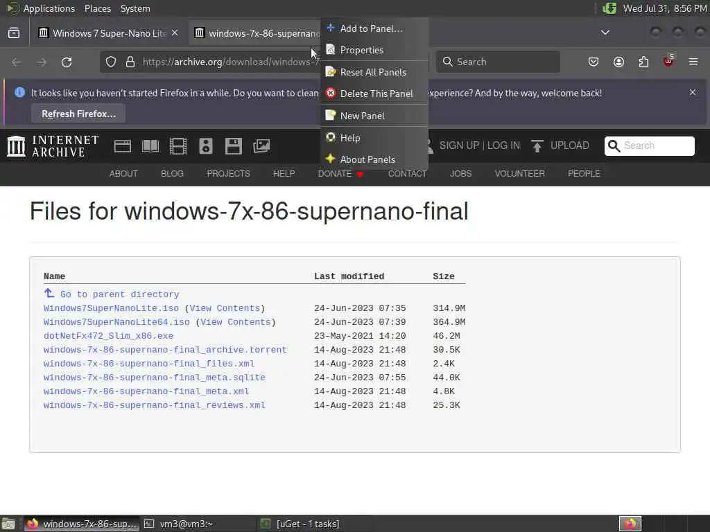Click parent directory arrow icon
710x532 pixels.
point(49,293)
